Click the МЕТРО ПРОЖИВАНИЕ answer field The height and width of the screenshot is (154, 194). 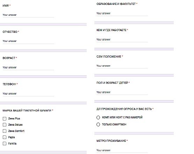click(x=122, y=151)
